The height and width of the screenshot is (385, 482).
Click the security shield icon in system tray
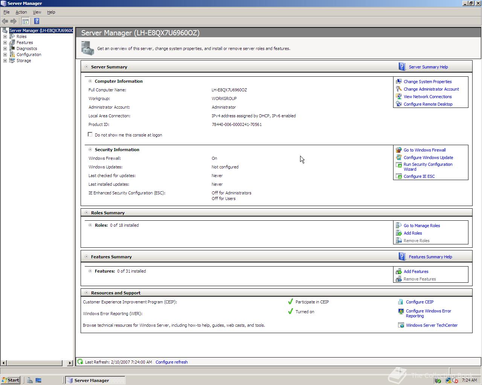438,380
